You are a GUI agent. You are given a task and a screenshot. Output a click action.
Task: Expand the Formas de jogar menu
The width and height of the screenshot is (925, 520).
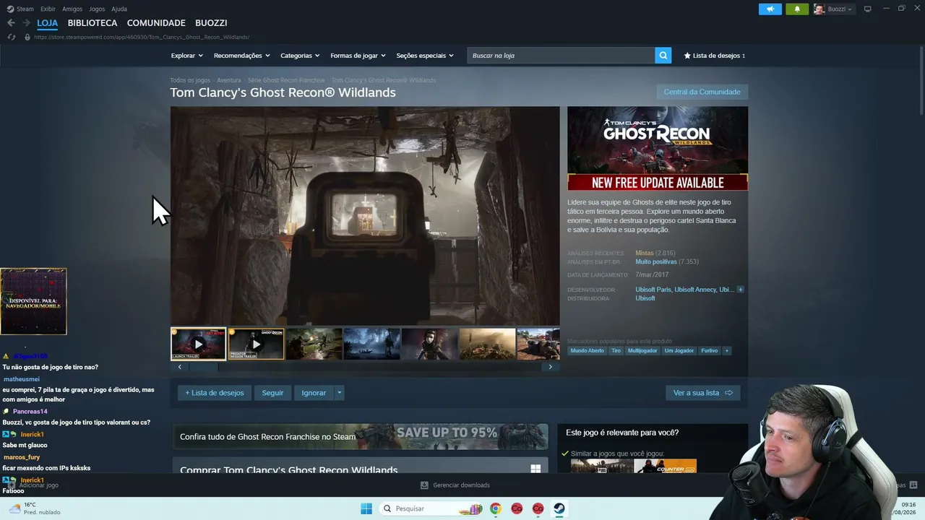(x=358, y=56)
